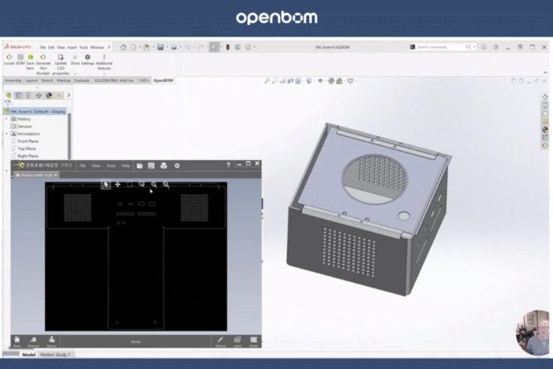Open the eDrawings Markup tool
This screenshot has width=553, height=369.
(x=220, y=339)
